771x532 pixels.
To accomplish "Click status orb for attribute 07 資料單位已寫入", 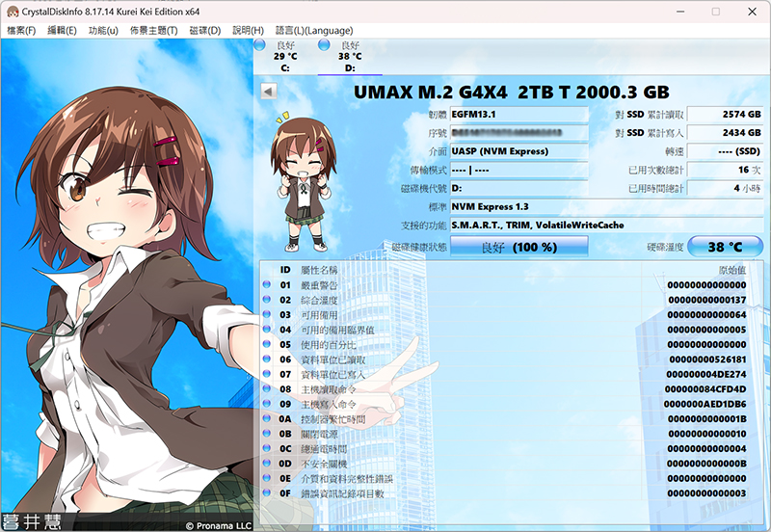I will (x=267, y=373).
